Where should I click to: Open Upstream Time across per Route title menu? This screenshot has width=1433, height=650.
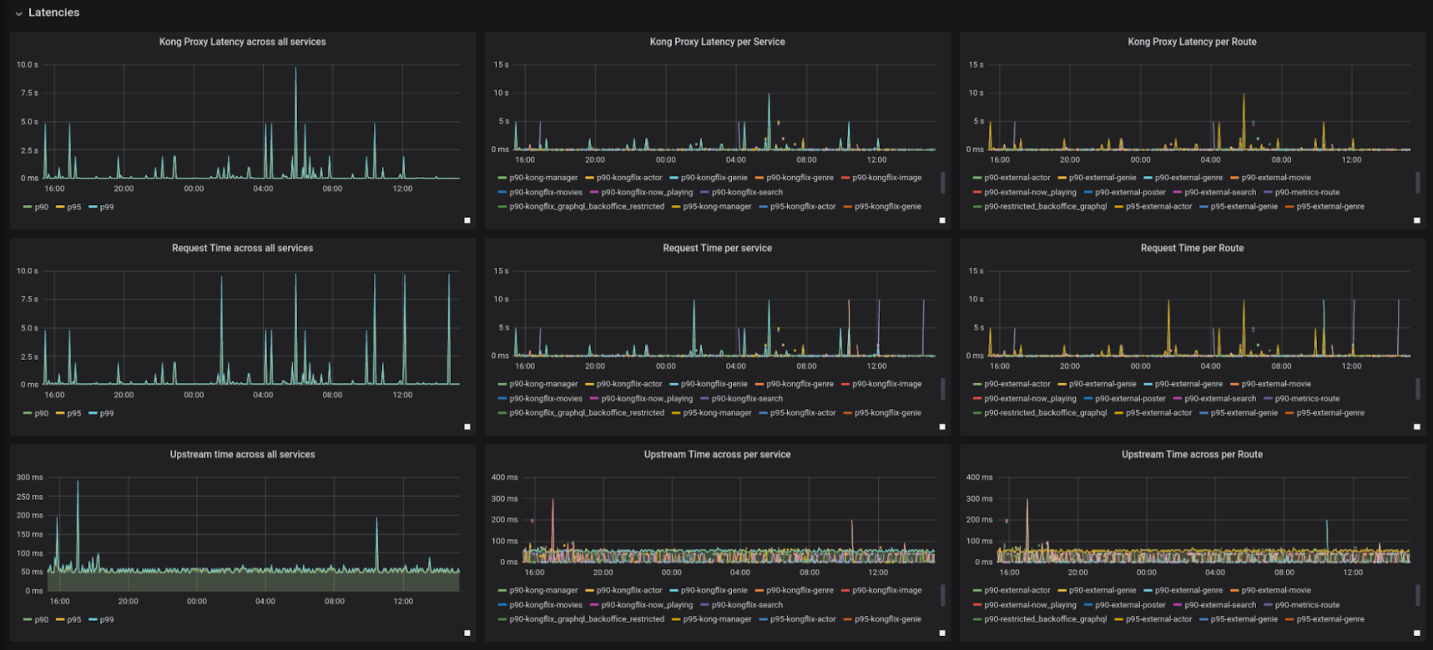coord(1192,455)
